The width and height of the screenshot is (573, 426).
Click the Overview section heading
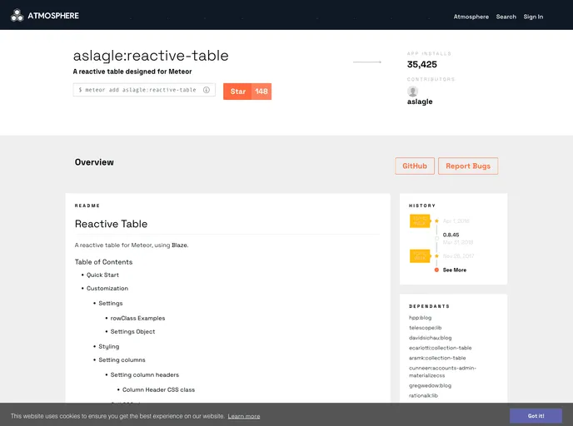[94, 162]
